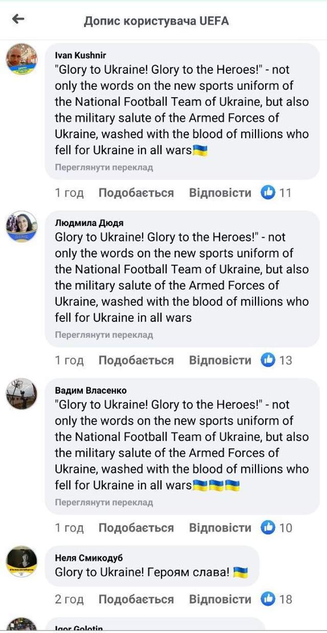The height and width of the screenshot is (633, 327).
Task: Show translation of Вадим Власенко's comment
Action: pos(104,502)
